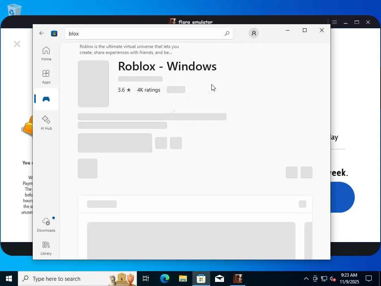Open the user profile icon
381x286 pixels.
tap(254, 33)
